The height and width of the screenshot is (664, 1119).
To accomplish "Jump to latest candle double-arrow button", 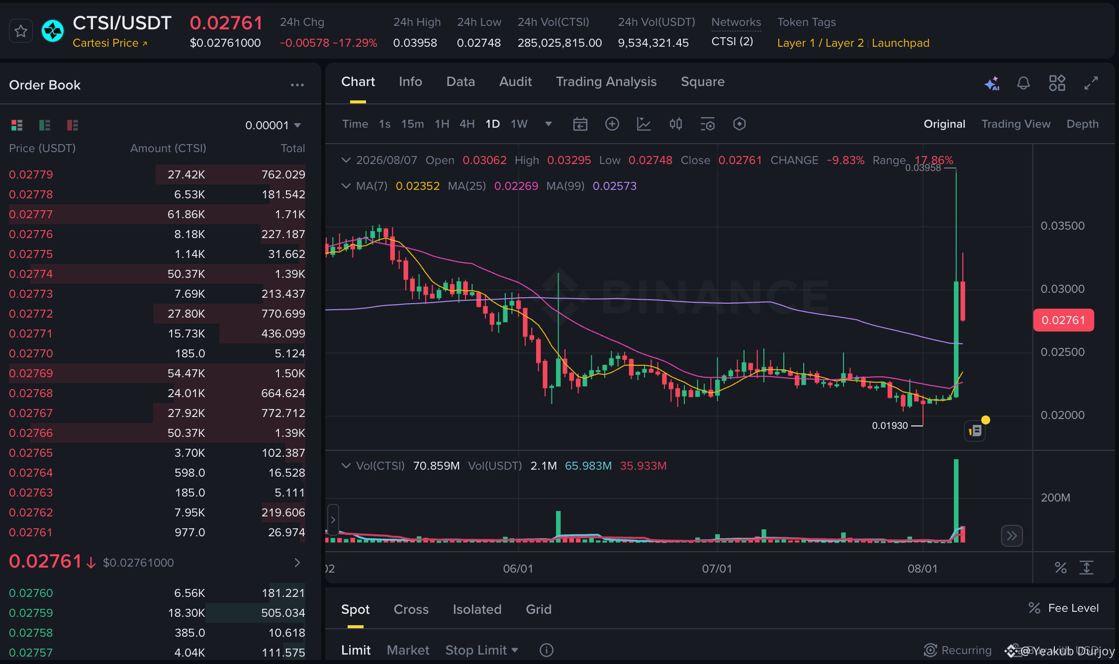I will [1012, 536].
